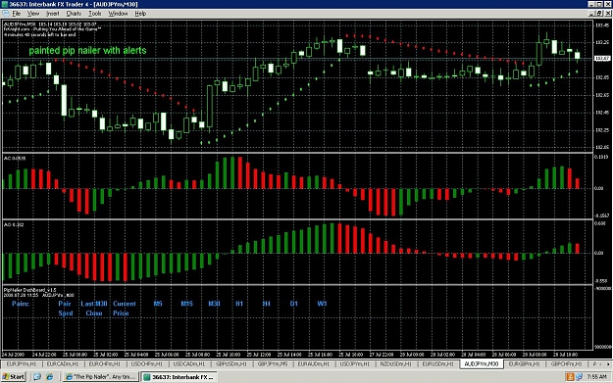
Task: Switch to "The Pip Nailer" browser taskbar window
Action: [x=100, y=377]
